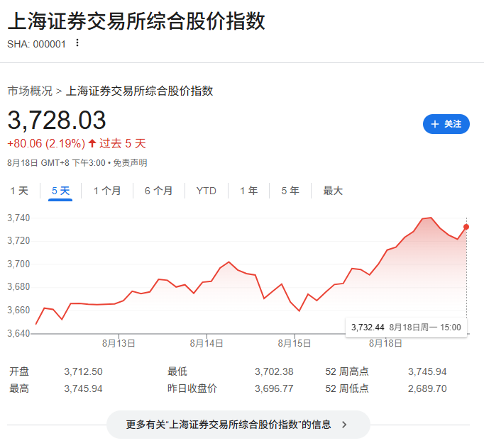Screen dimensions: 484x448
Task: Open the 市场概况 breadcrumb link
Action: (30, 91)
